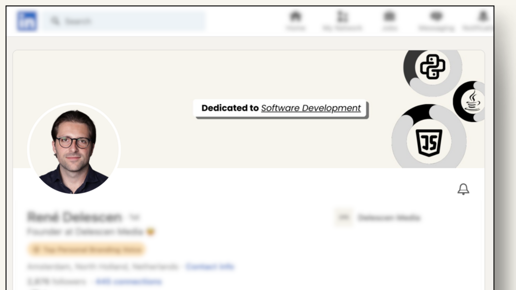Click the bell icon on the profile

463,189
